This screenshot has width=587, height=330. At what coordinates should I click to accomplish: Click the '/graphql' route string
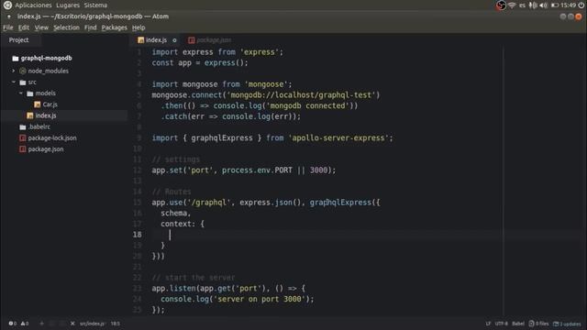pyautogui.click(x=209, y=203)
